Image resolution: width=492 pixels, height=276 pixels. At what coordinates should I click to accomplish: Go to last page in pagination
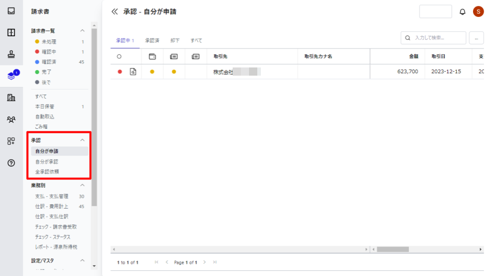[215, 262]
